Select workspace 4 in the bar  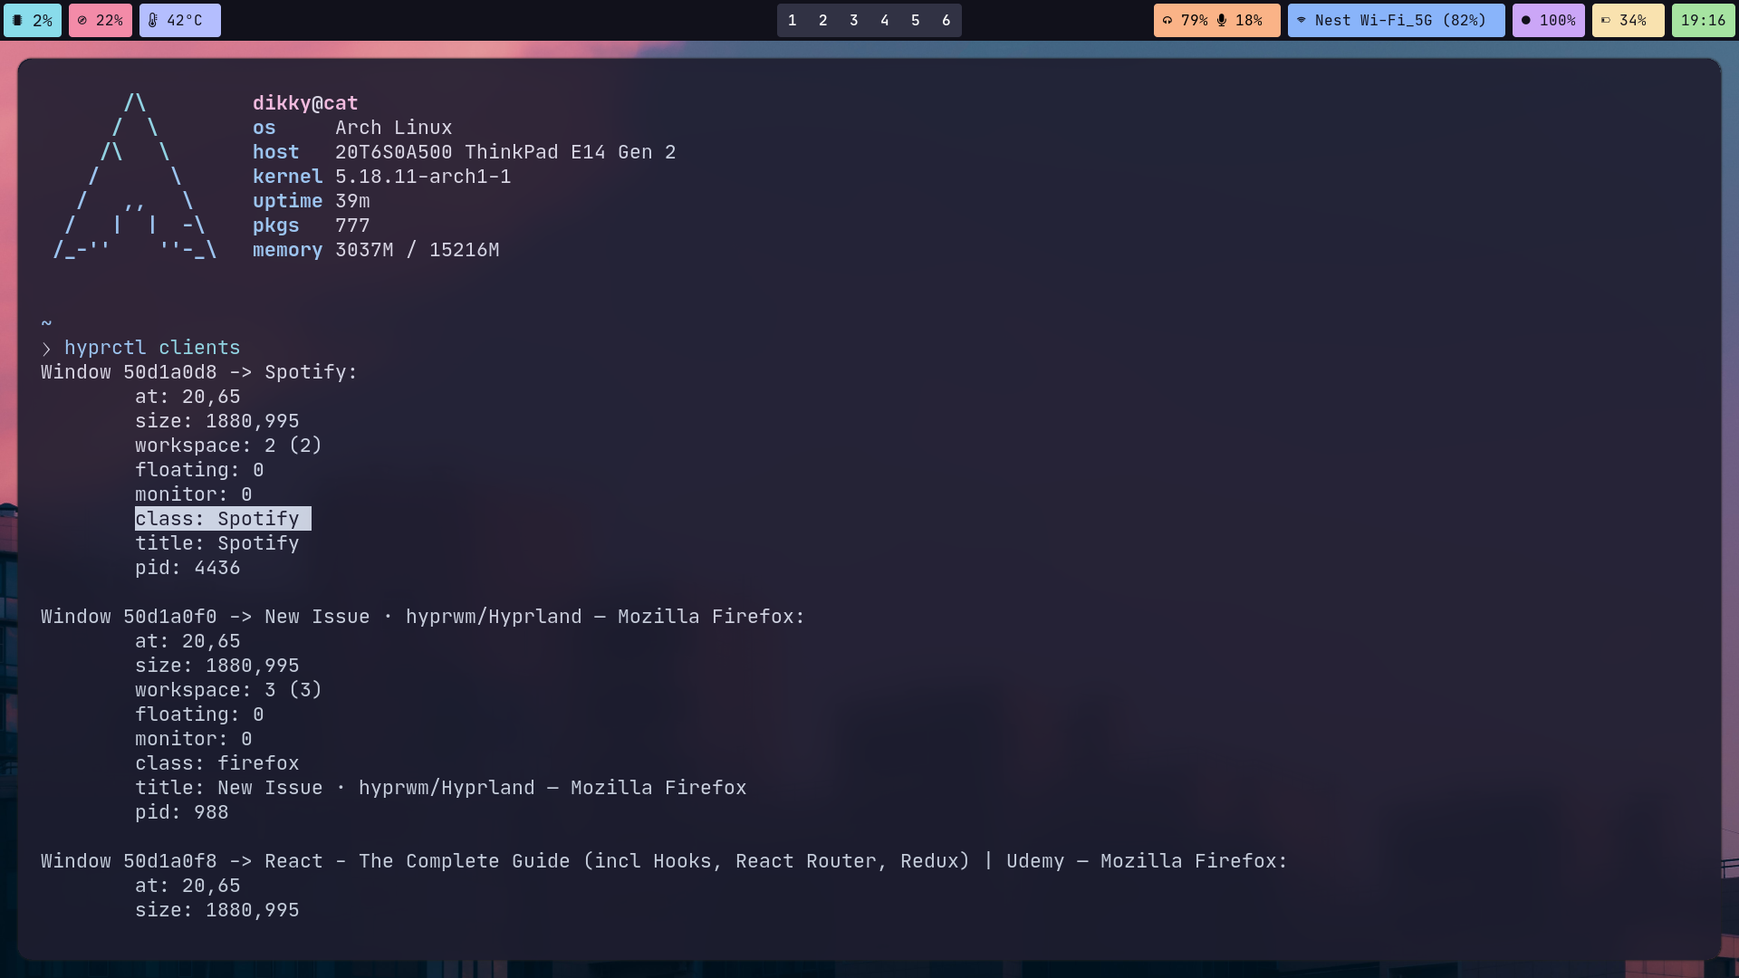[884, 20]
